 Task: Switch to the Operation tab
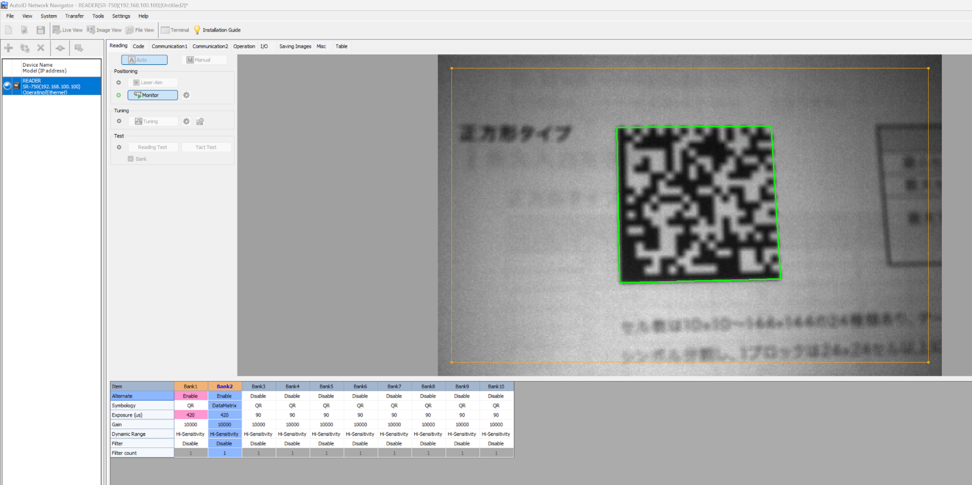pyautogui.click(x=244, y=46)
